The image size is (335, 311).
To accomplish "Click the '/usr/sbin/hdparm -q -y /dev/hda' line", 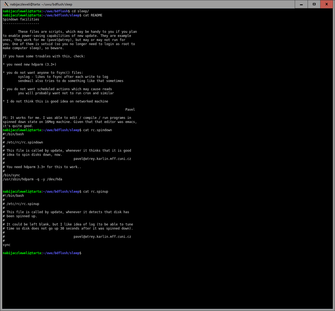I will (x=32, y=179).
